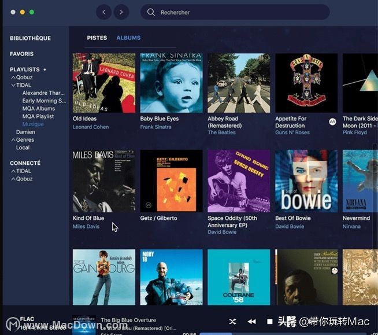Open now playing album art thumbnail

click(x=84, y=325)
